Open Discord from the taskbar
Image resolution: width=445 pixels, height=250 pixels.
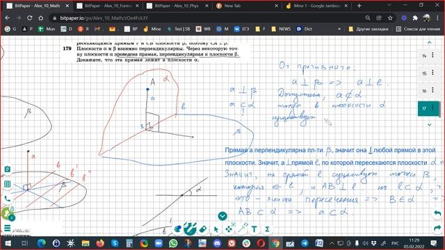(217, 243)
